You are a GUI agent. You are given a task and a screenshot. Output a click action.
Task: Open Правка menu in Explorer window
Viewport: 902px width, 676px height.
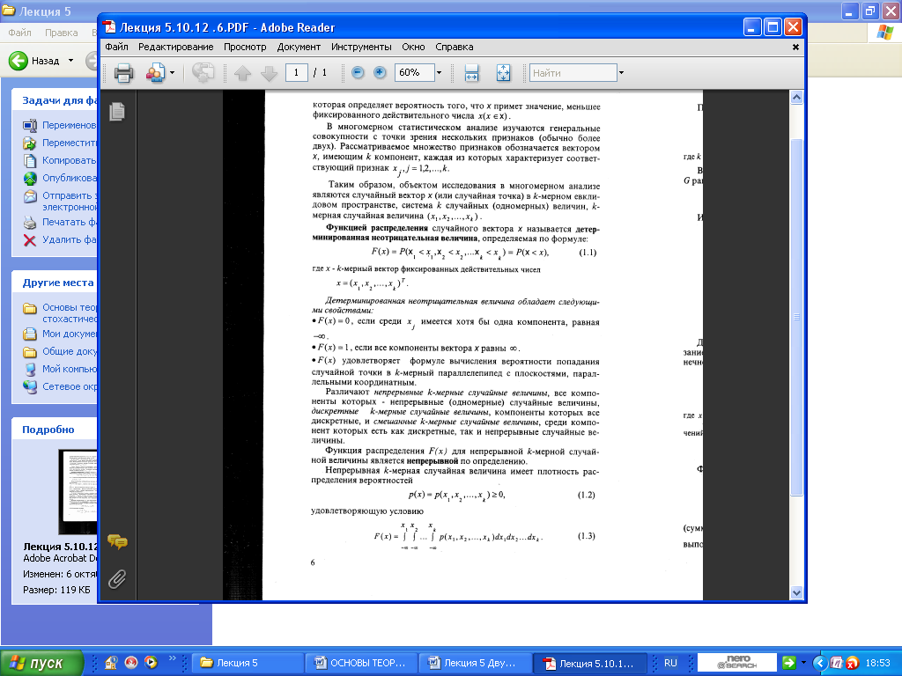tap(61, 33)
